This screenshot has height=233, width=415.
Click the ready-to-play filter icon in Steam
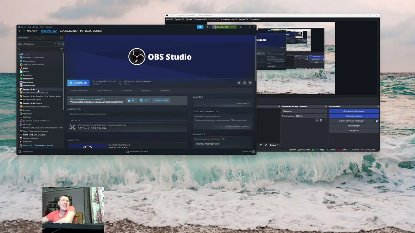(x=63, y=44)
